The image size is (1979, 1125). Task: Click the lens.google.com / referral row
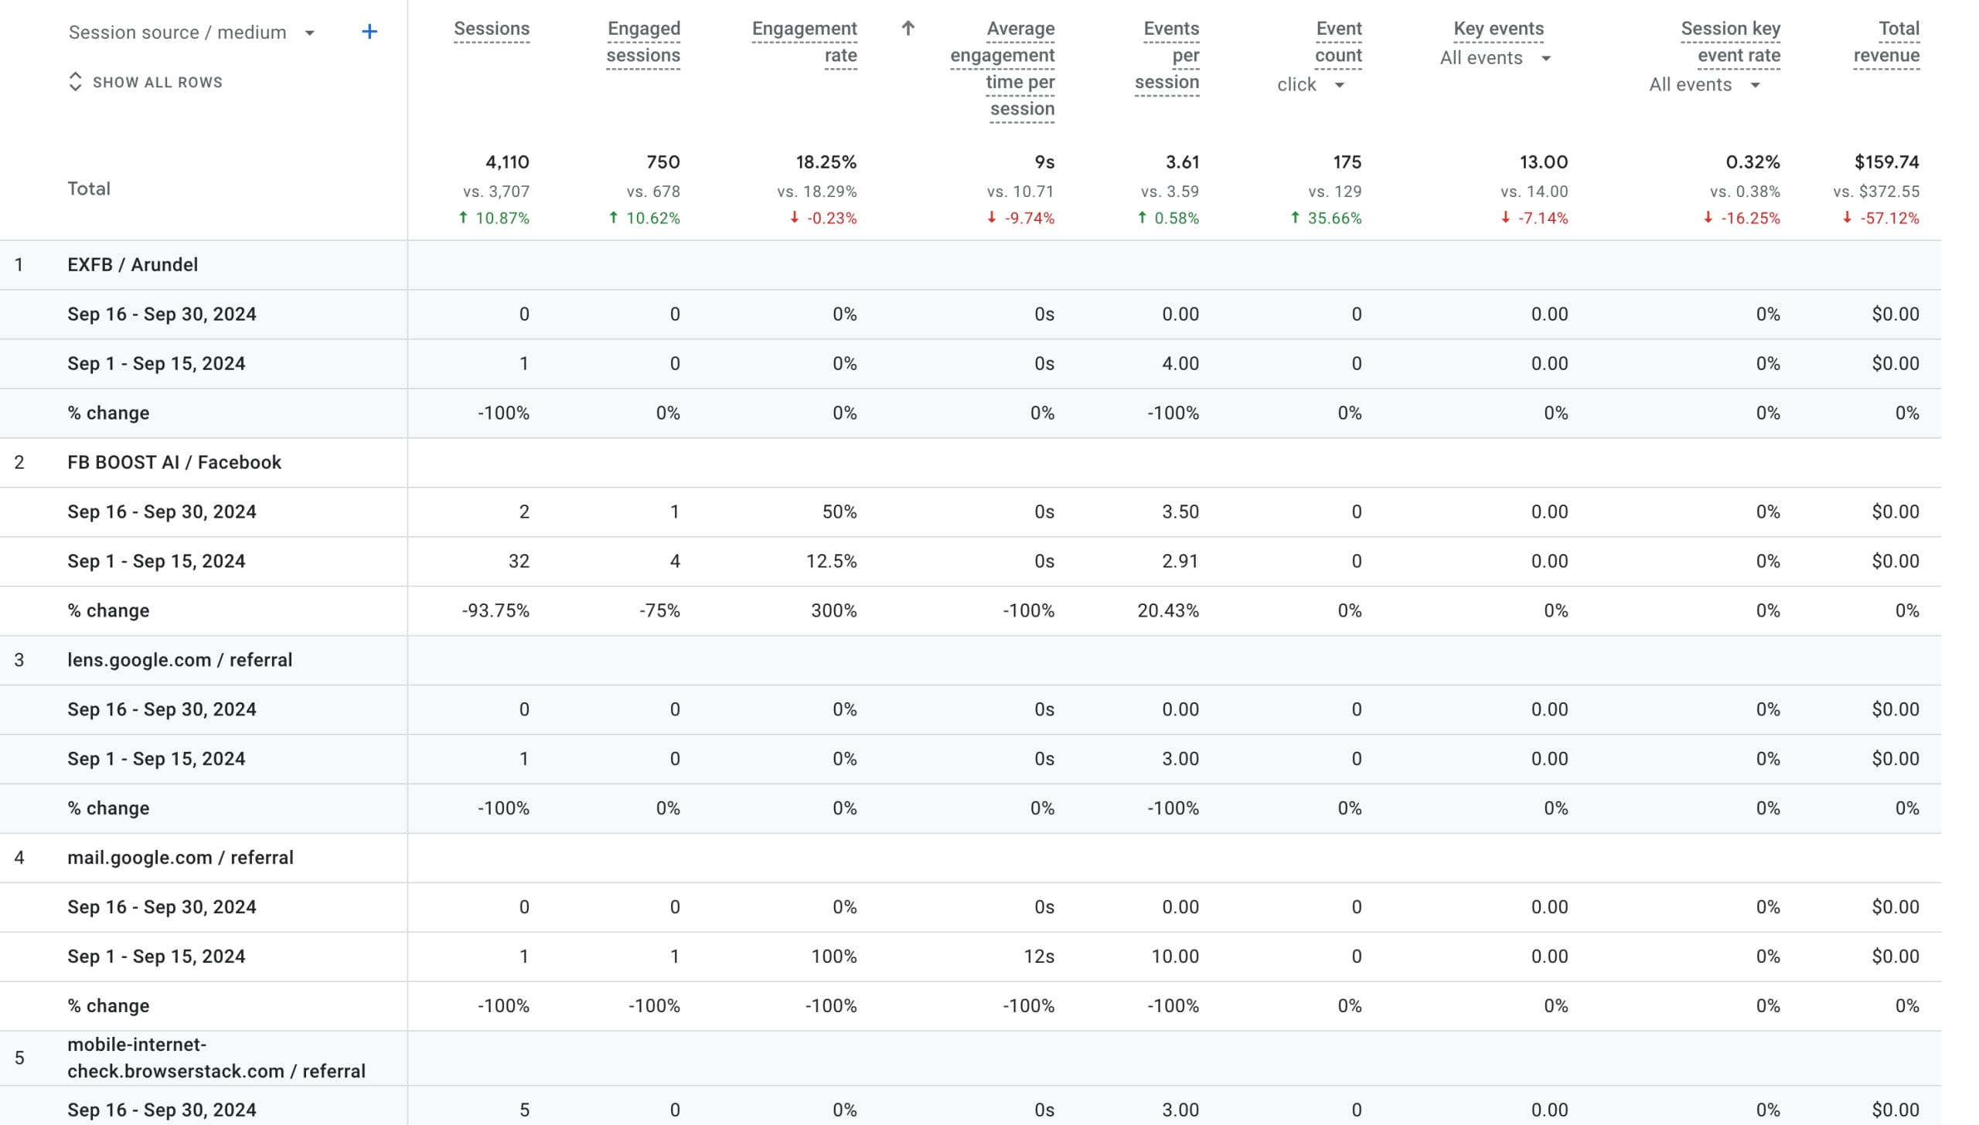[179, 661]
